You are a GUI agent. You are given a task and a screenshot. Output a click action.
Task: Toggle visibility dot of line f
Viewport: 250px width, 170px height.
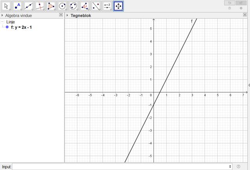coord(7,27)
